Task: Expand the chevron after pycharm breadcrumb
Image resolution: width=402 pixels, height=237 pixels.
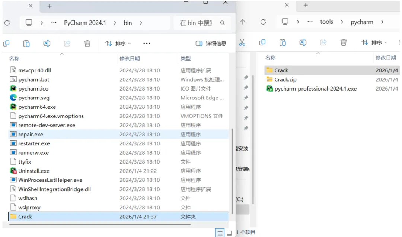Action: [x=382, y=22]
